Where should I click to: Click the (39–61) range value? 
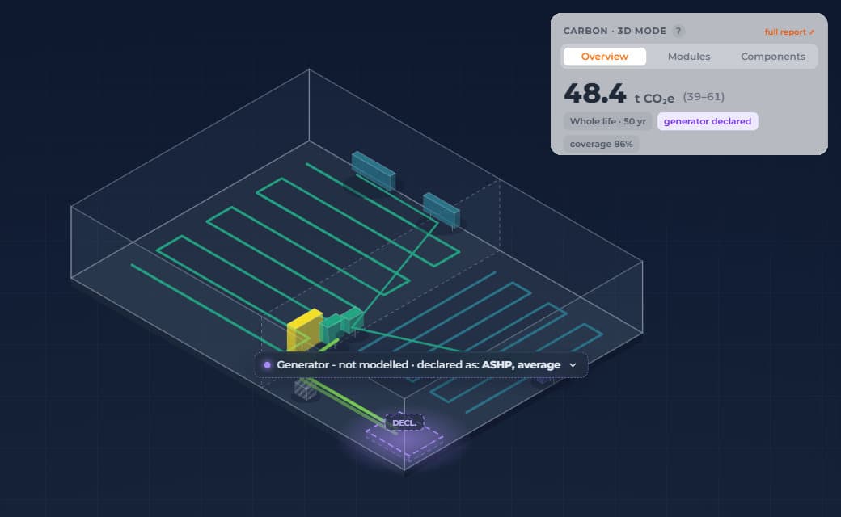[704, 97]
